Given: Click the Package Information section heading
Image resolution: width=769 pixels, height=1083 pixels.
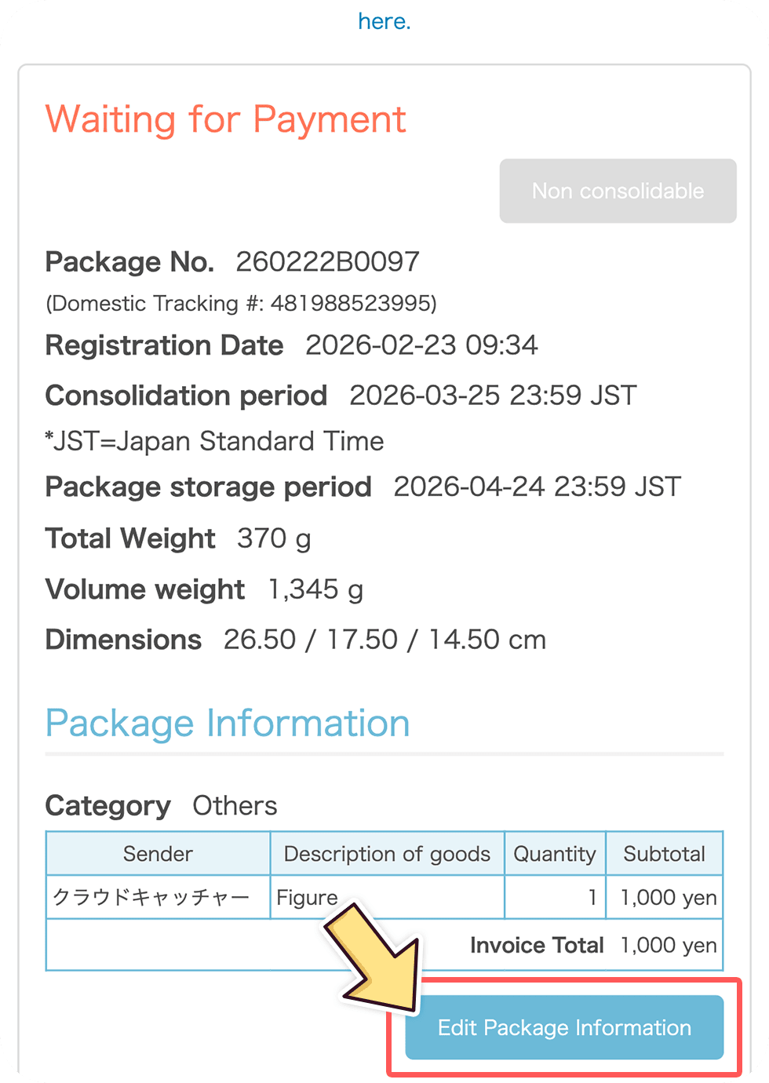Looking at the screenshot, I should 228,723.
